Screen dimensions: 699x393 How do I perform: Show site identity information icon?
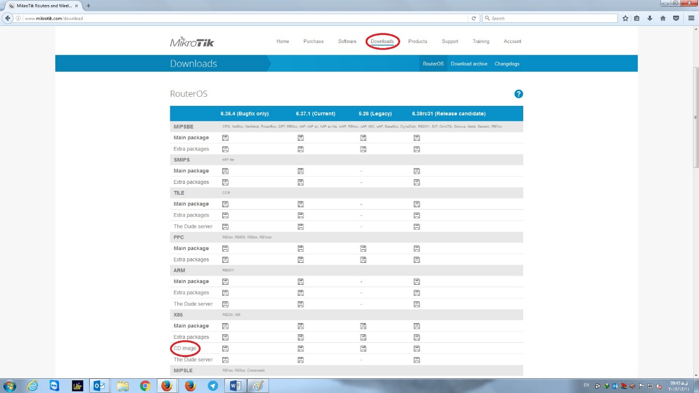click(x=18, y=18)
